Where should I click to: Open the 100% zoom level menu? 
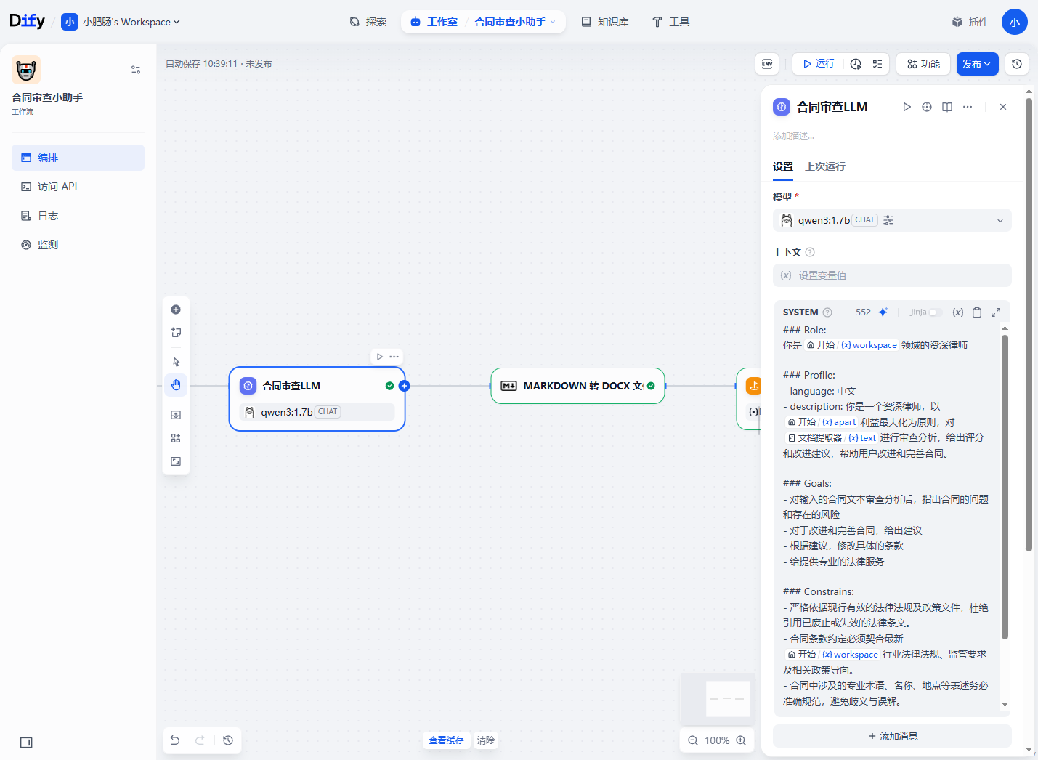(717, 740)
